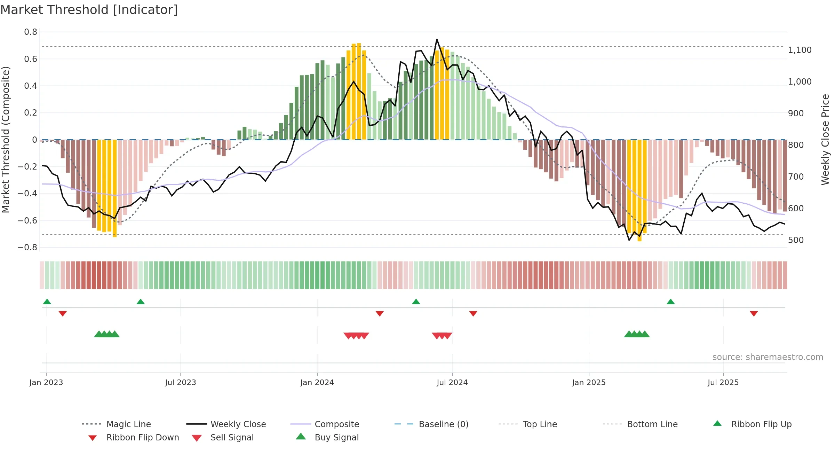Screen dimensions: 835x470
Task: Click the 1,000 price axis label
Action: pyautogui.click(x=800, y=82)
